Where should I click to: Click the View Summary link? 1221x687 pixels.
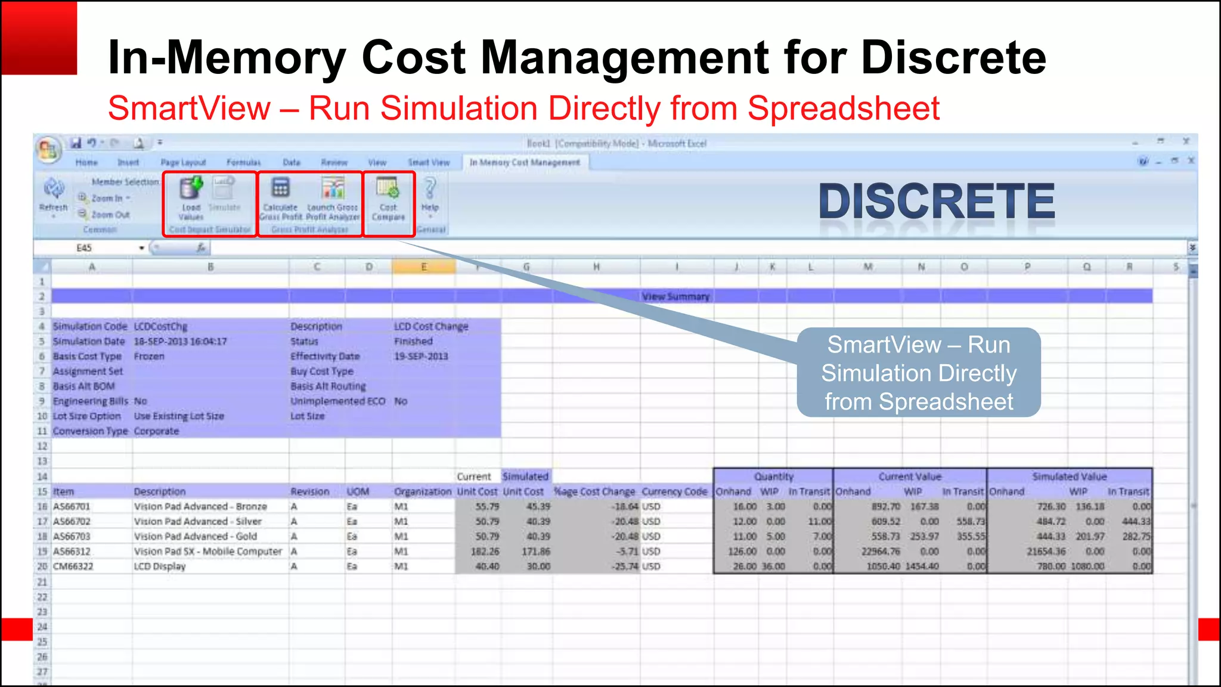pos(676,296)
